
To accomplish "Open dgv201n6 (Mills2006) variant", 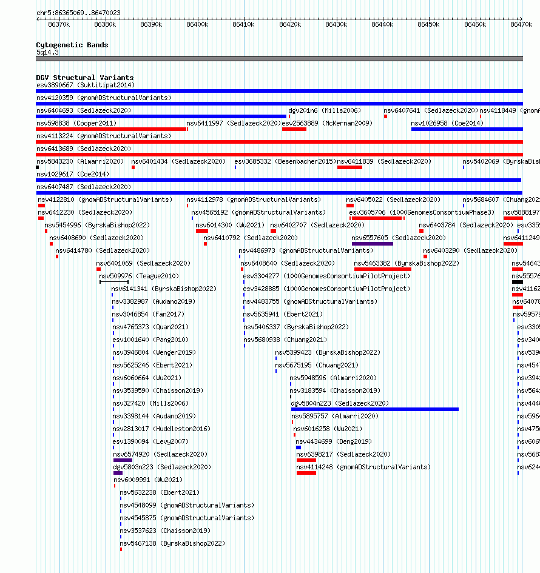I will (325, 111).
